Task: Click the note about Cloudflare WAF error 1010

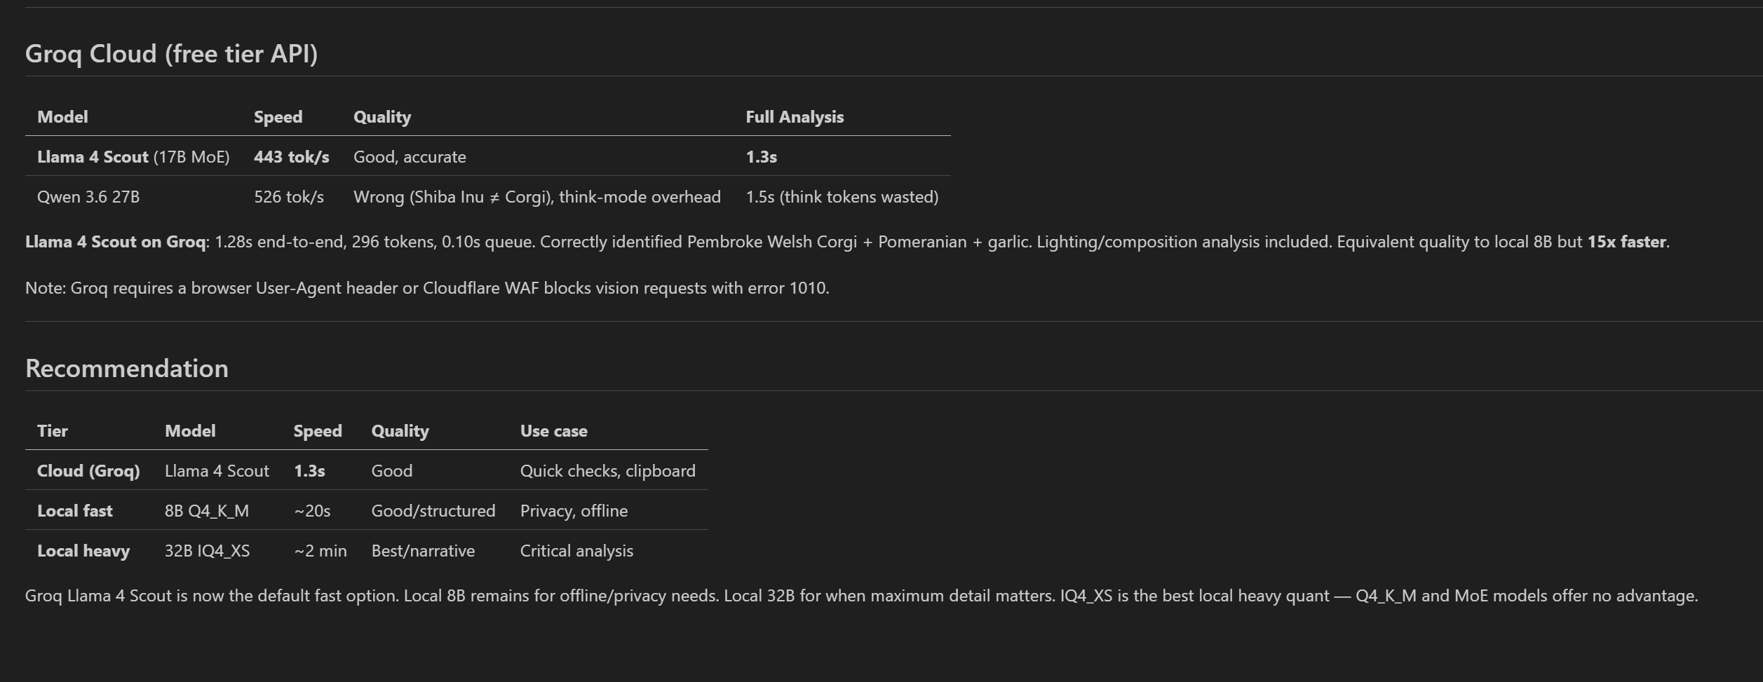Action: click(427, 288)
